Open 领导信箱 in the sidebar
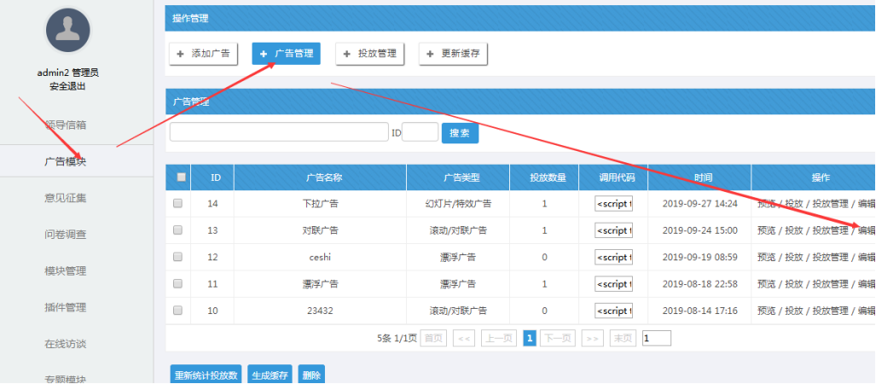This screenshot has height=384, width=876. [66, 125]
